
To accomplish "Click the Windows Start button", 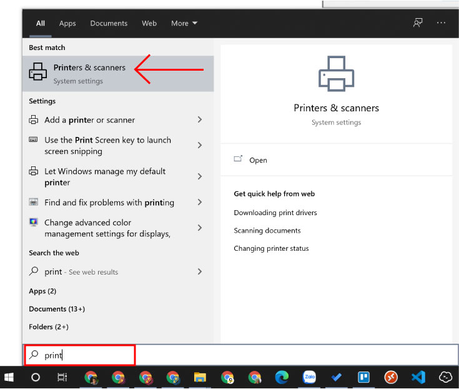I will [x=9, y=377].
